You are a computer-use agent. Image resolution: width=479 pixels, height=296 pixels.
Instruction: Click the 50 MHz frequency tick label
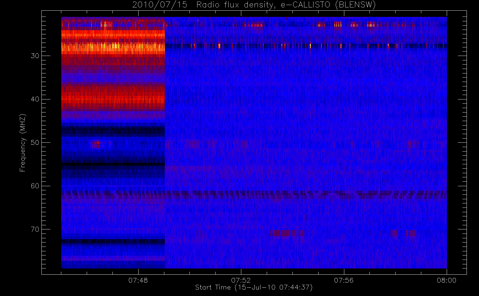click(35, 143)
